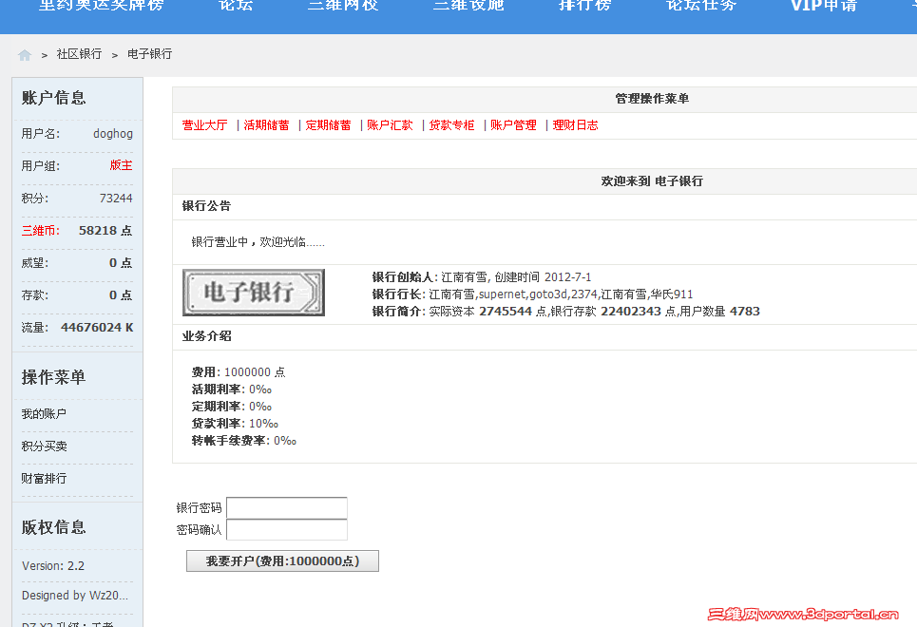Viewport: 917px width, 627px height.
Task: Click the 转帐手续费率 line
Action: (244, 441)
